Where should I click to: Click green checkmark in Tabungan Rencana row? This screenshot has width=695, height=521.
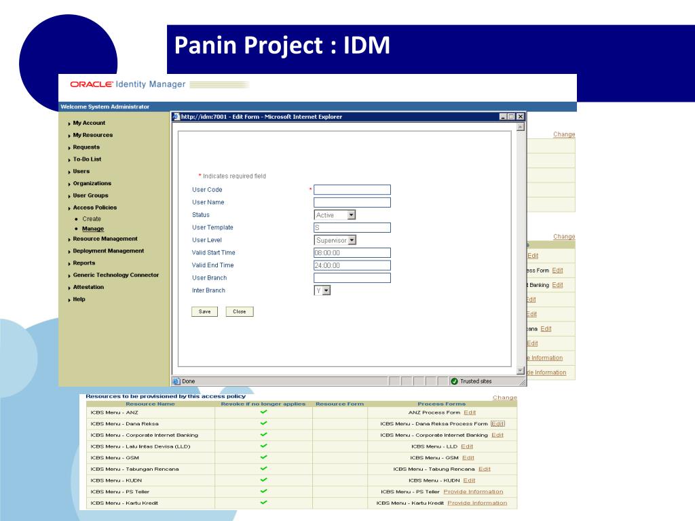point(264,468)
